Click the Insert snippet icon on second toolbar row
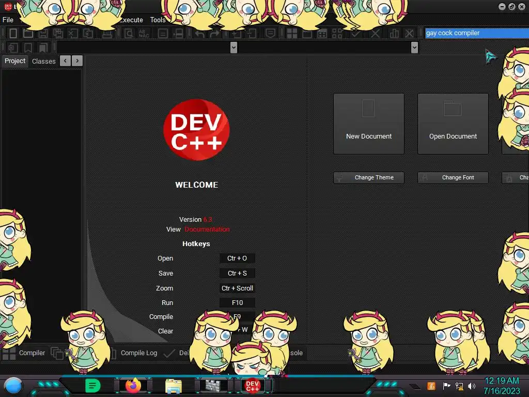The width and height of the screenshot is (529, 397). [x=13, y=48]
